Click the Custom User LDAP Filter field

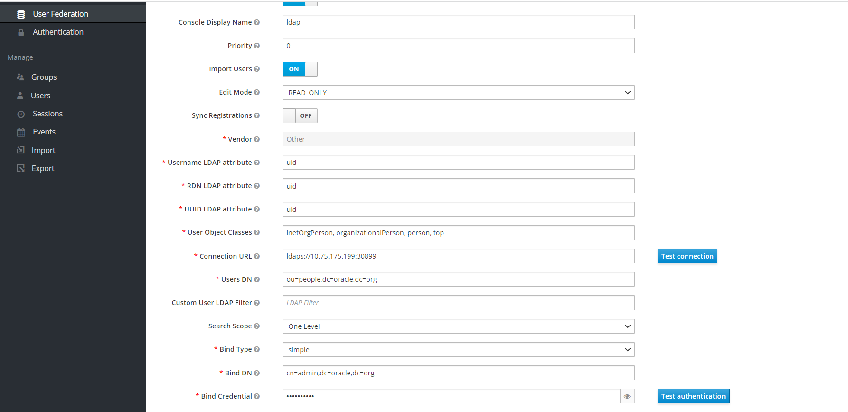(x=458, y=303)
